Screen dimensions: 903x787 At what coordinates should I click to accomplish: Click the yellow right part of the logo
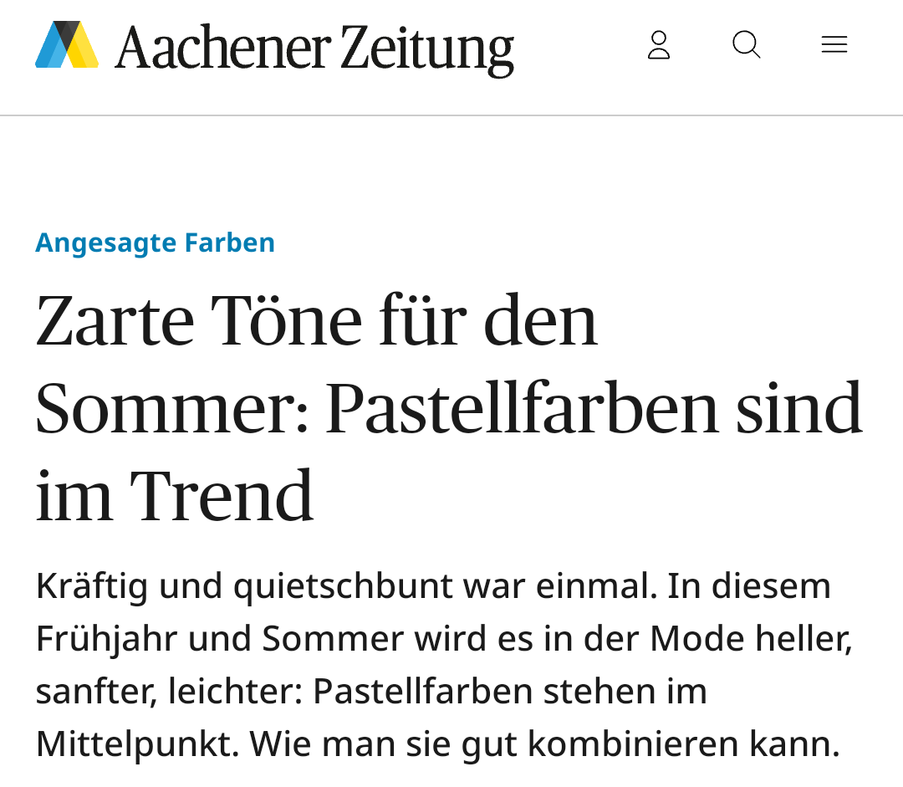tap(84, 50)
